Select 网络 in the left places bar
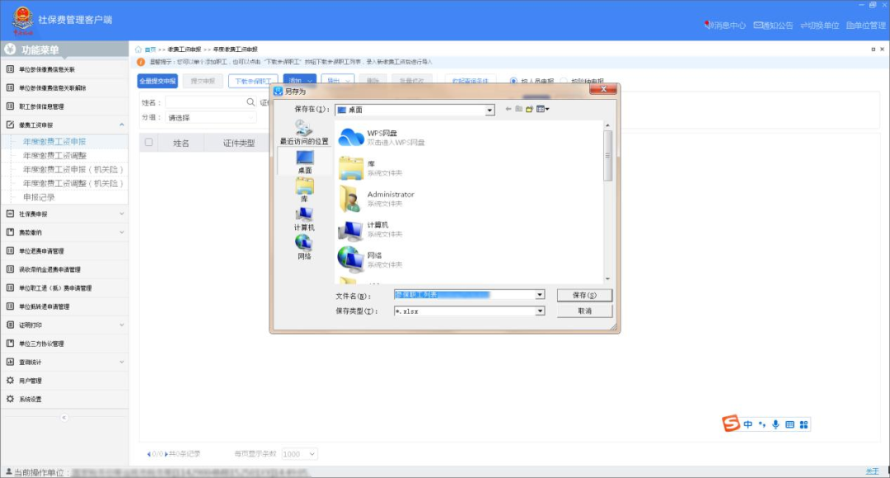Screen dimensions: 890x478 coord(304,246)
